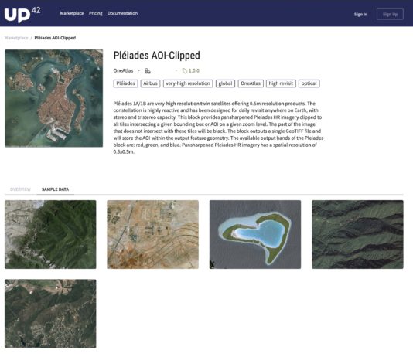Screen dimensions: 413x357
Task: Open the blue lagoon atoll sample image
Action: point(255,234)
